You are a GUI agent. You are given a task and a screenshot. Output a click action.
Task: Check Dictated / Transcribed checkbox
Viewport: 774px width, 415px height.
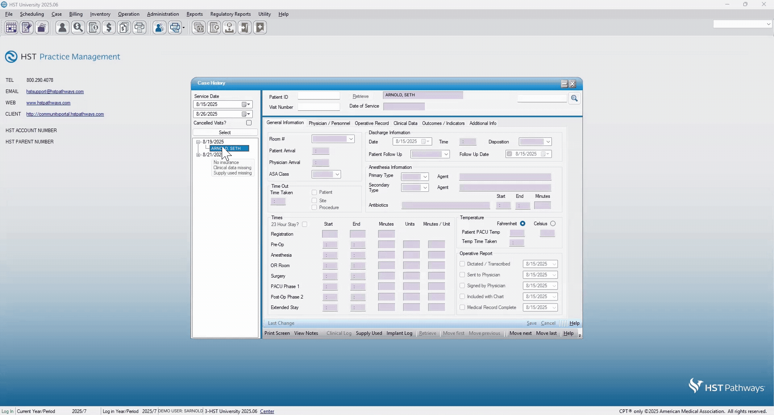click(462, 264)
